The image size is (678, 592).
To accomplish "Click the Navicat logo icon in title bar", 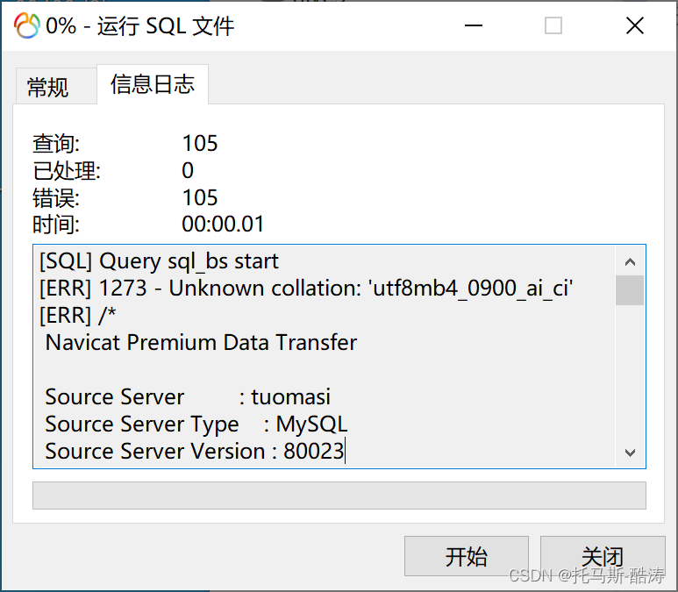I will [x=27, y=25].
